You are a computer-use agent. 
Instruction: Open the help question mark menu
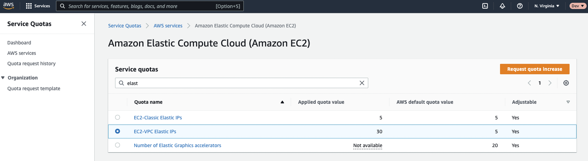520,6
